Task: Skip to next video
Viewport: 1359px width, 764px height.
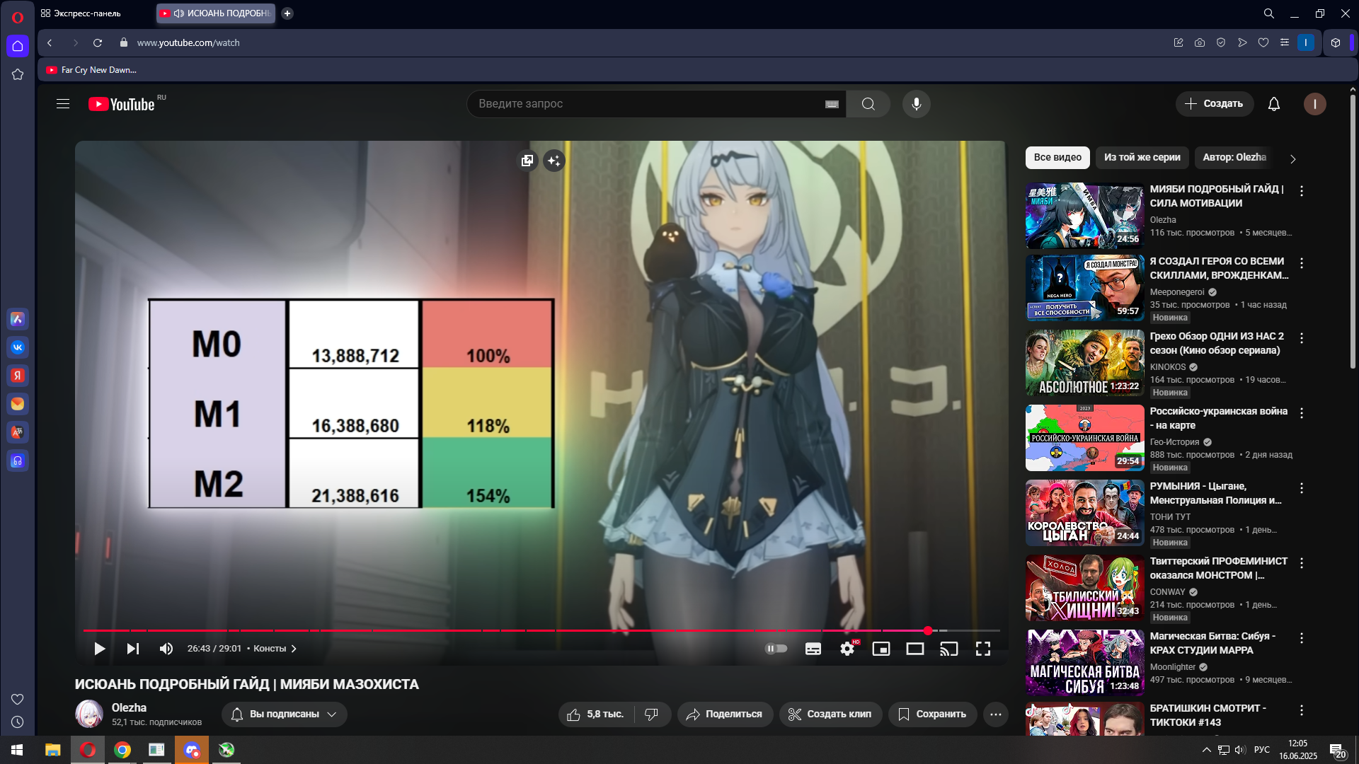Action: click(132, 649)
